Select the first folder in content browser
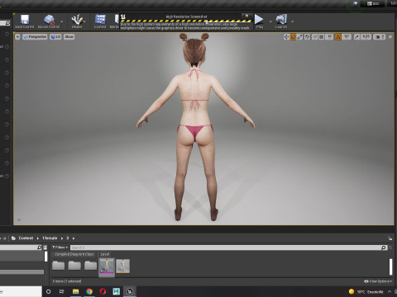 (x=59, y=266)
